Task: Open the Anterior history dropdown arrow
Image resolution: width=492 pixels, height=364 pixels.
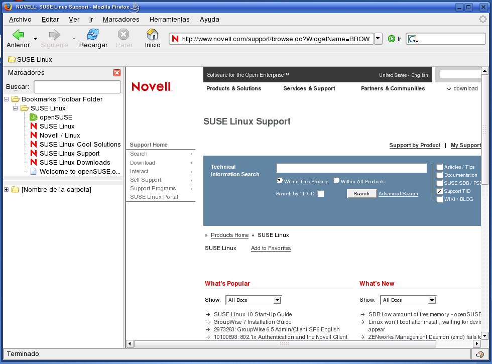Action: tap(35, 39)
